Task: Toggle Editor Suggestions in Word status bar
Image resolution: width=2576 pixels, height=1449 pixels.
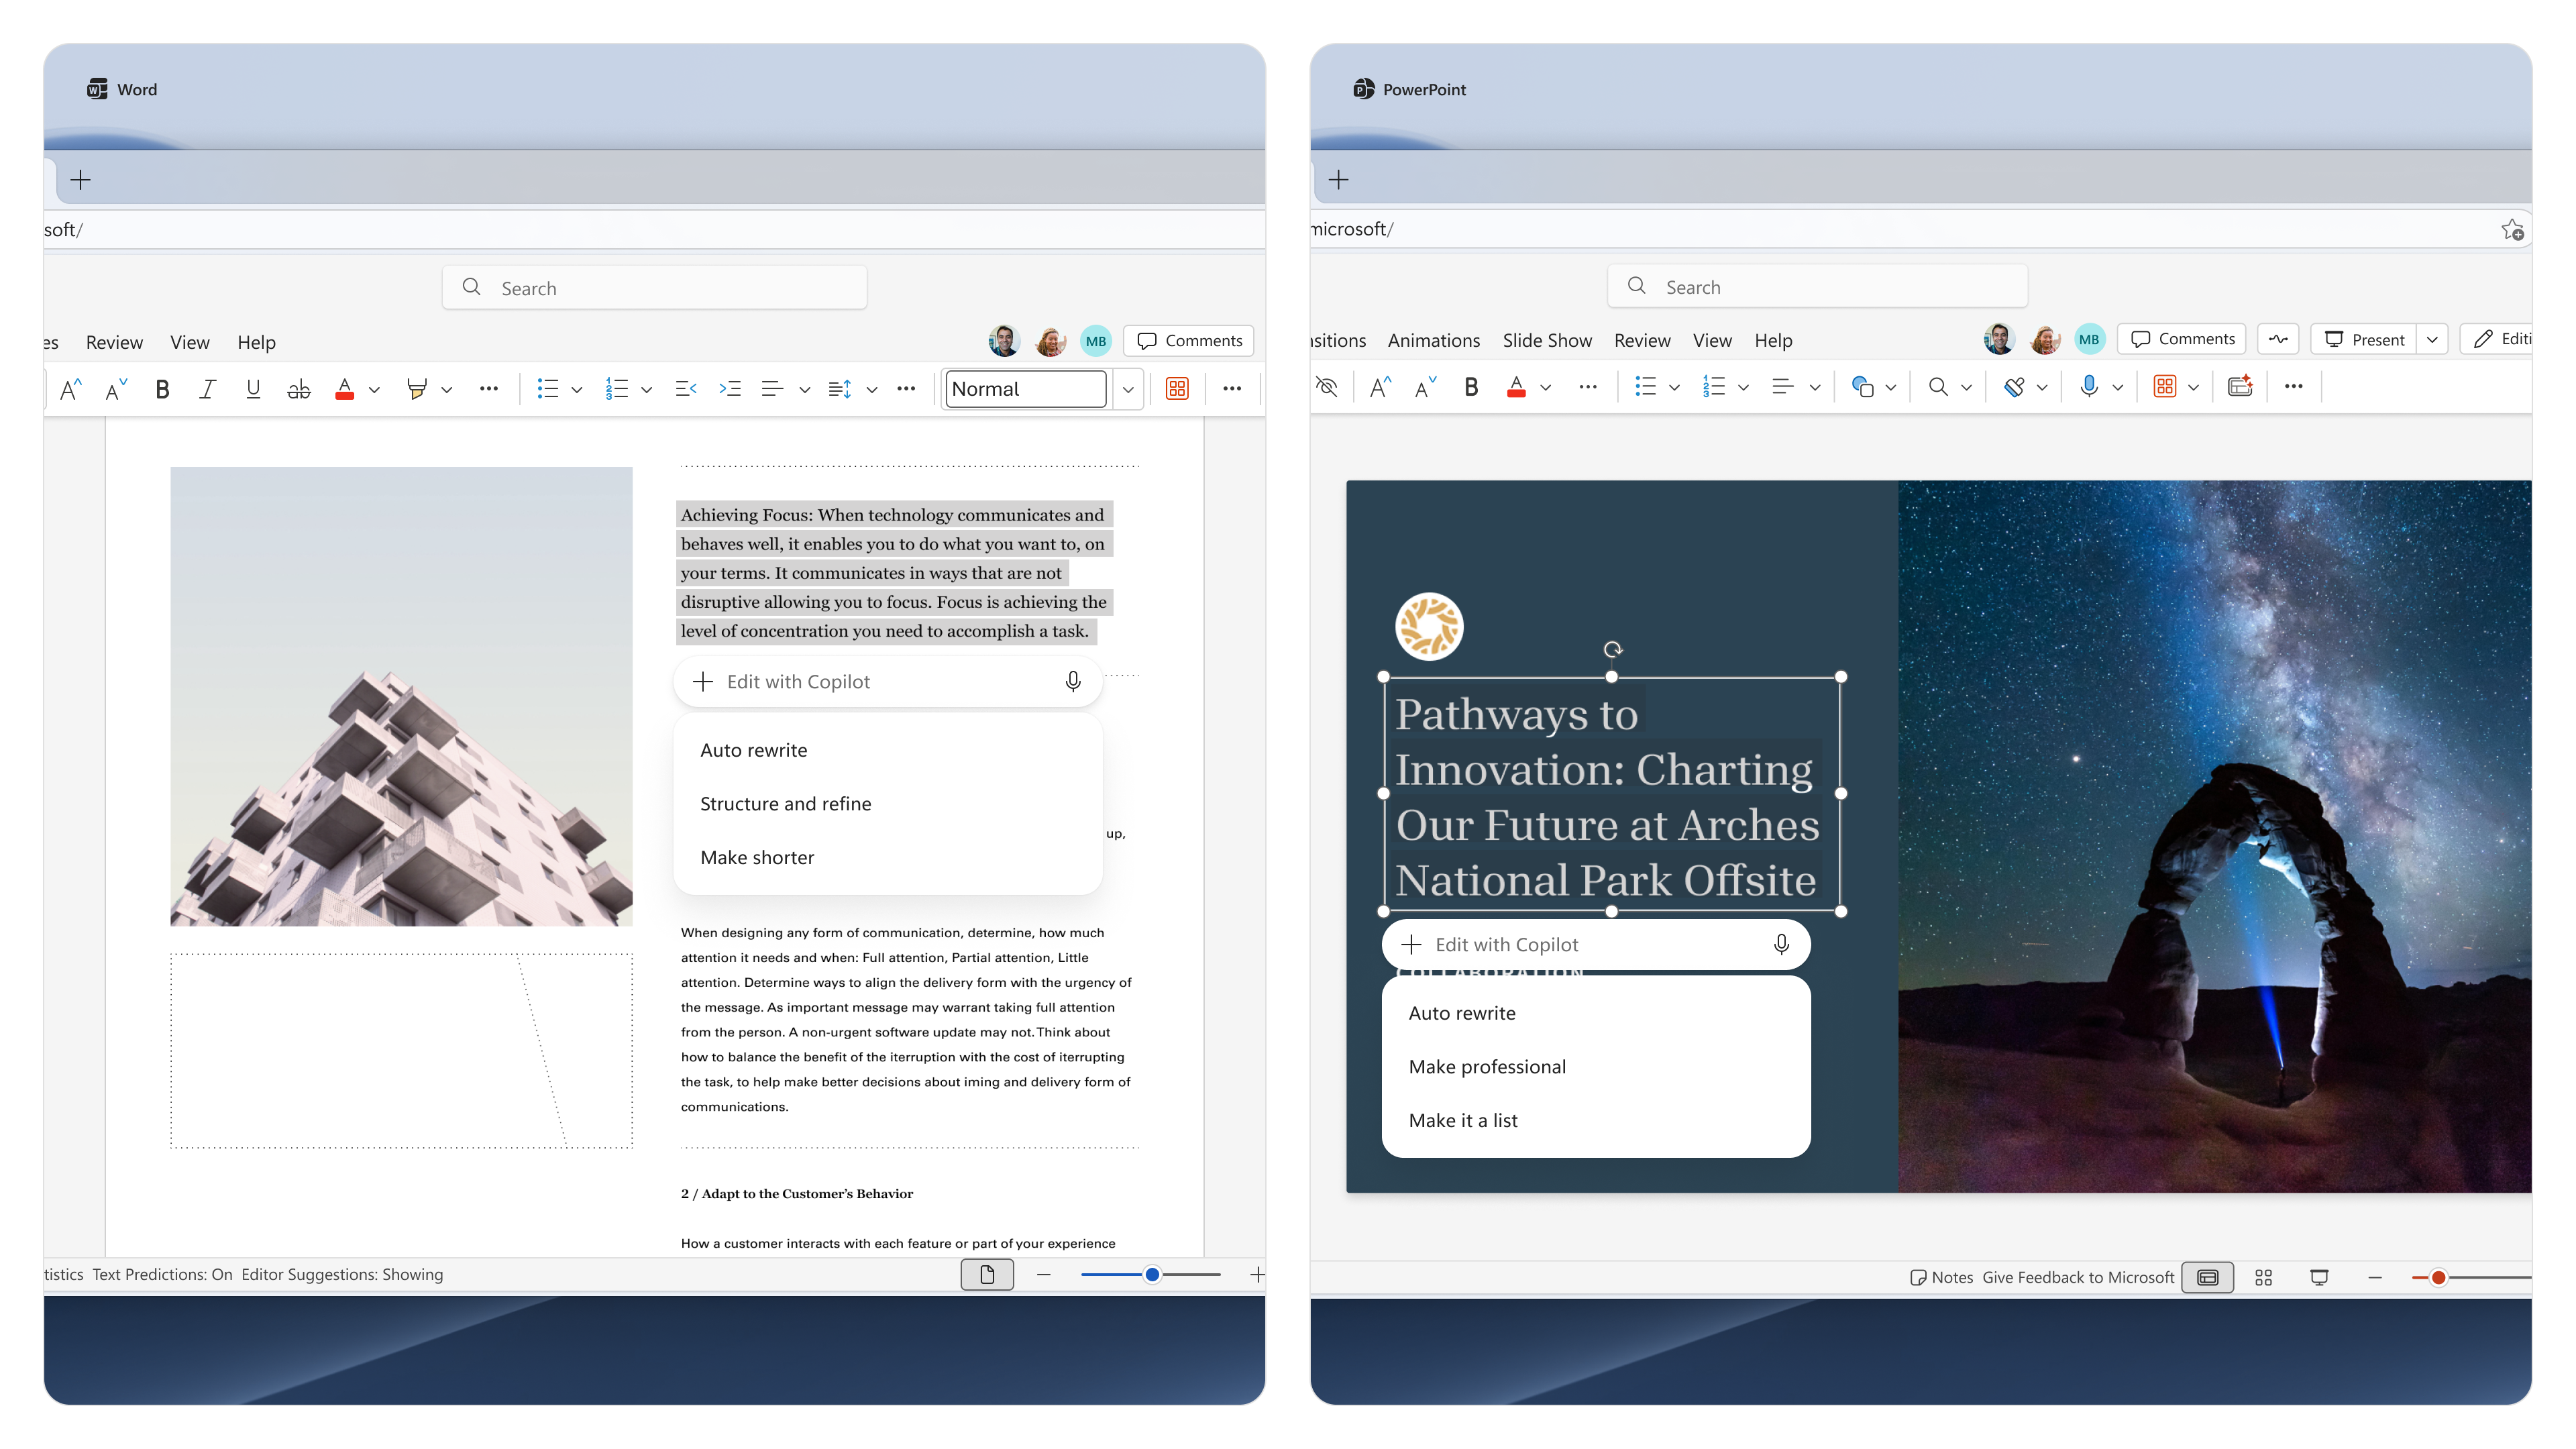Action: (342, 1274)
